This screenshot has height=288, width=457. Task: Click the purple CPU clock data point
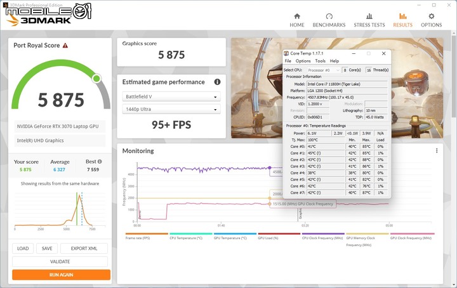pos(270,167)
